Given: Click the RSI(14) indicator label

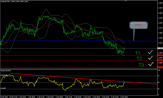Looking at the screenshot, I should (6, 71).
